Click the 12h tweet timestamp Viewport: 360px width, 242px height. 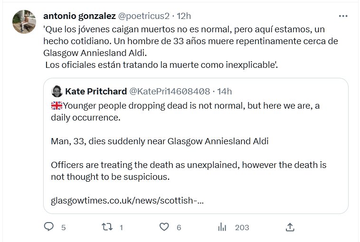(x=183, y=16)
